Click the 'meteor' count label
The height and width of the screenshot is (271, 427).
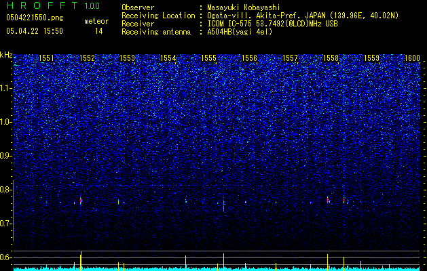pos(96,21)
